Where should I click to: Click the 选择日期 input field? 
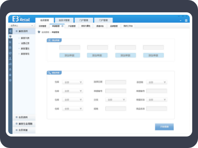[115, 82]
